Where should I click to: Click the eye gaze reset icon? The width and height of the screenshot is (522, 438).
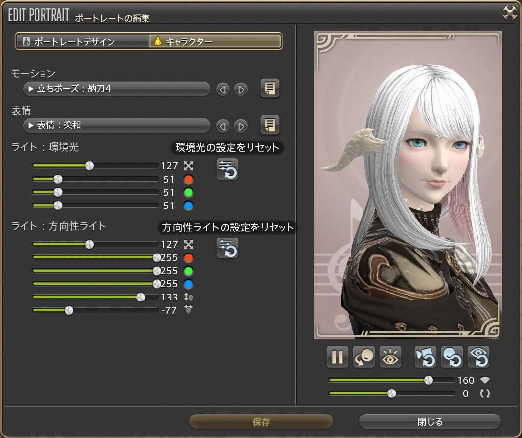tap(478, 357)
